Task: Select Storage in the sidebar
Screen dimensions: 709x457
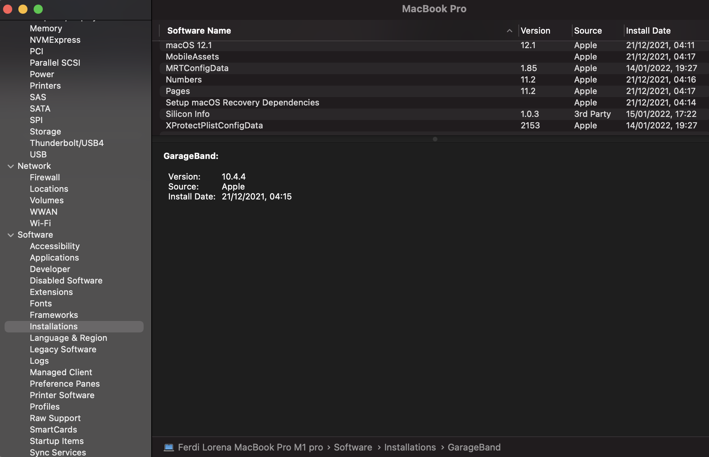Action: 45,132
